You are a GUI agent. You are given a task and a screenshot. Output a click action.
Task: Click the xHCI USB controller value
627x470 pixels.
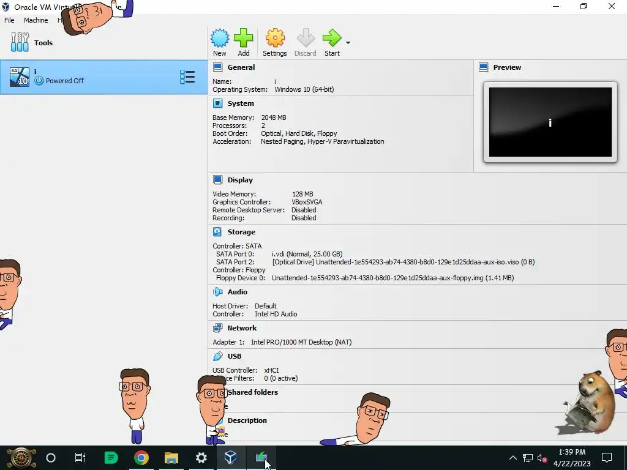pos(271,370)
